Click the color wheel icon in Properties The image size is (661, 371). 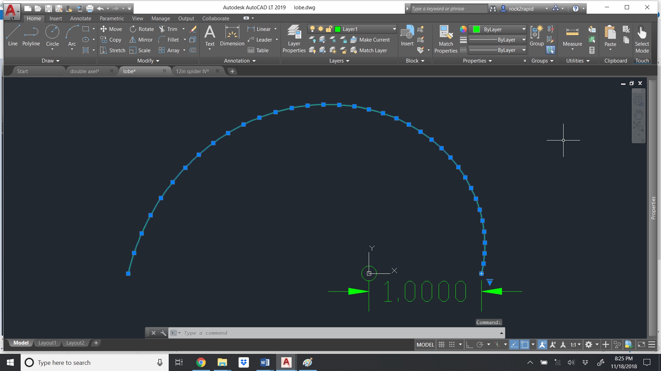(463, 29)
